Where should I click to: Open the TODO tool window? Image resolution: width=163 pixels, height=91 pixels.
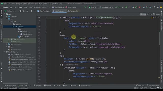(x=28, y=85)
